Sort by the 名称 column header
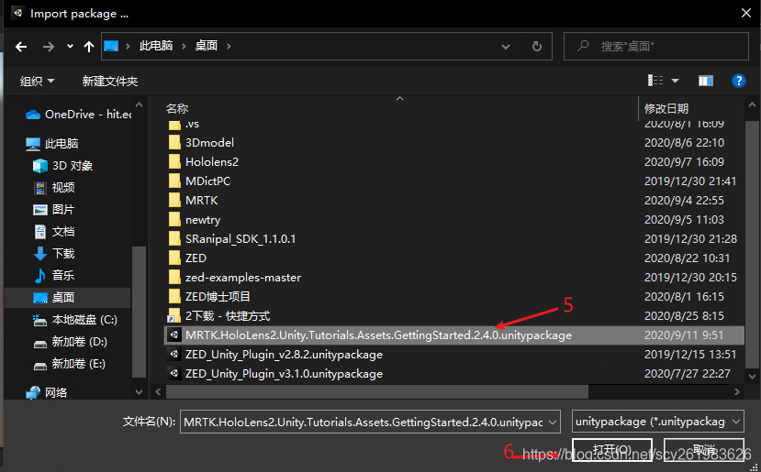Image resolution: width=761 pixels, height=472 pixels. pyautogui.click(x=177, y=108)
